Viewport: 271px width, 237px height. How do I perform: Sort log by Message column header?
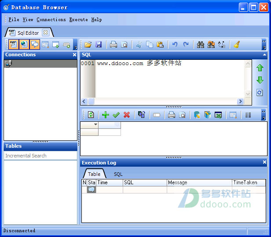click(199, 182)
